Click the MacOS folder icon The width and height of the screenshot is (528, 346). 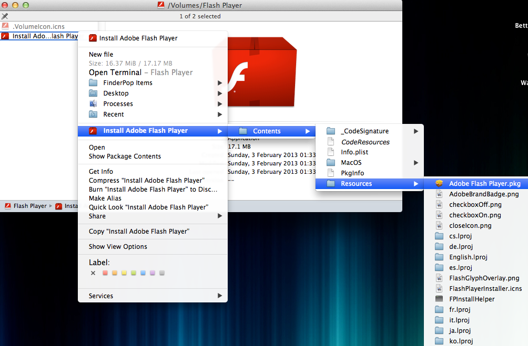tap(331, 162)
